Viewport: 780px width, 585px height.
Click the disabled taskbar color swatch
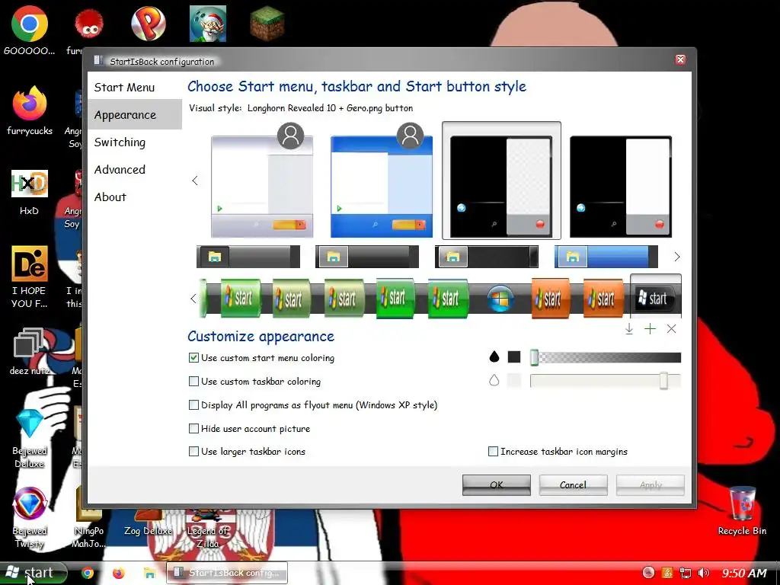click(514, 381)
